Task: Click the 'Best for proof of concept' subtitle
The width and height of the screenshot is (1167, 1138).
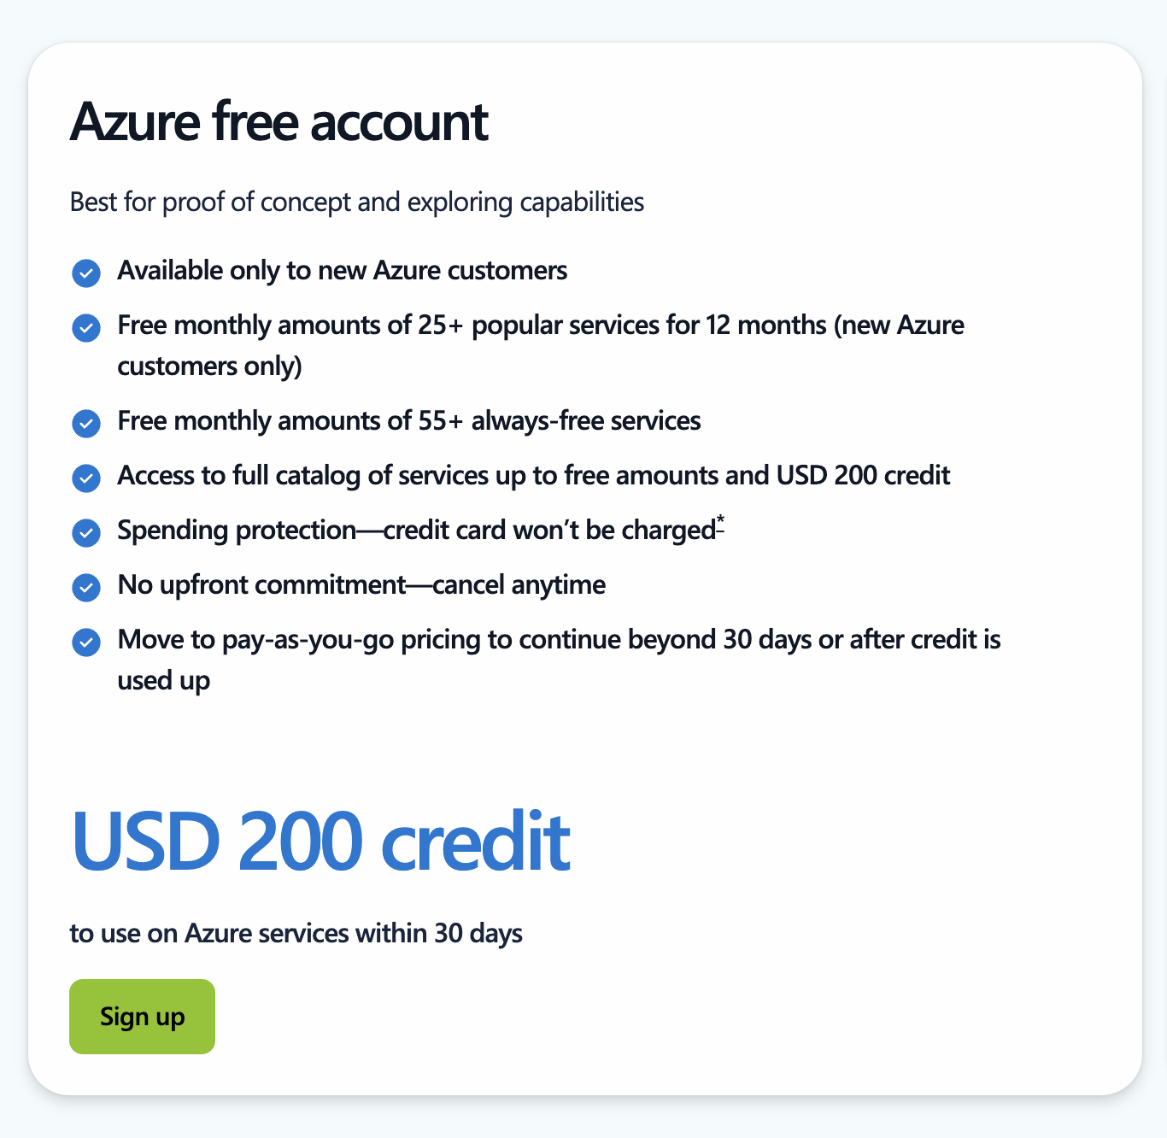Action: point(357,202)
